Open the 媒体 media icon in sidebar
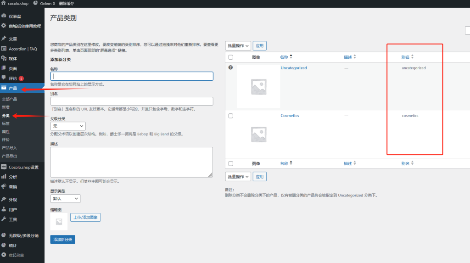This screenshot has width=470, height=263. point(4,58)
